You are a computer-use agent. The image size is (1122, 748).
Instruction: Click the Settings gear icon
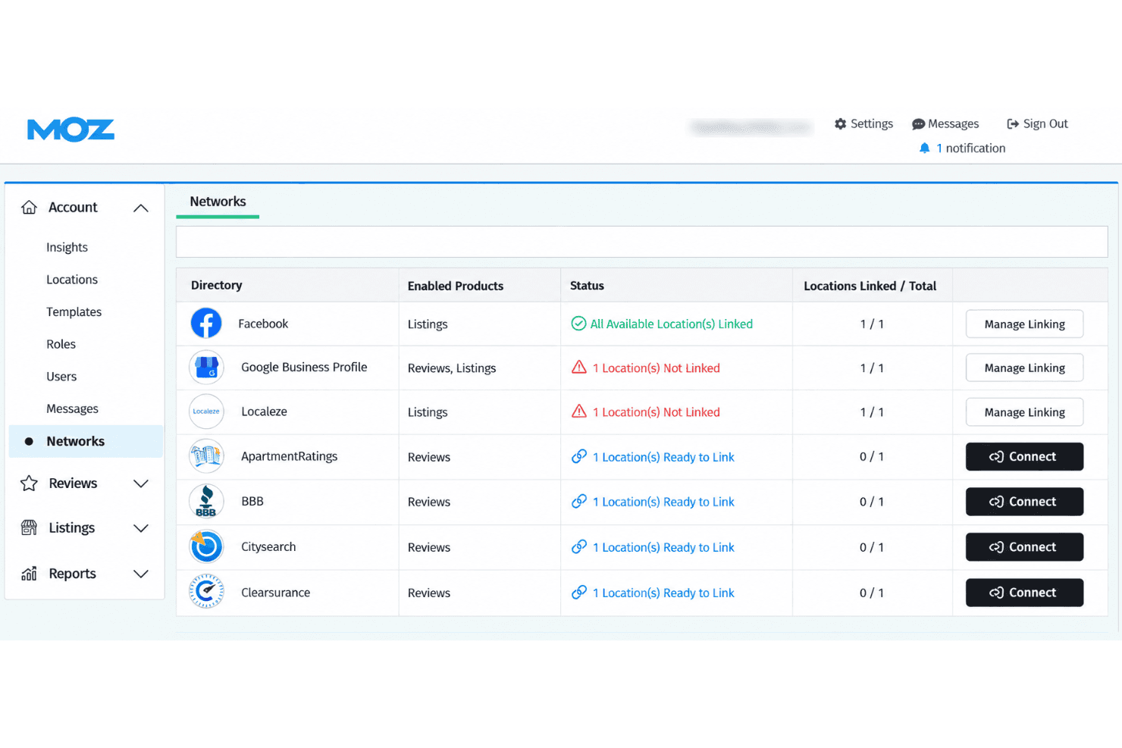pos(840,124)
